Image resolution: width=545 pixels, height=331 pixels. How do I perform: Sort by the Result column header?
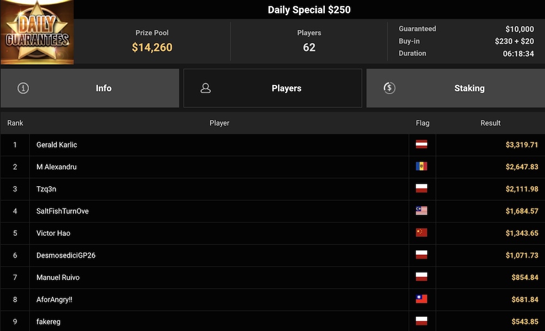(x=490, y=123)
